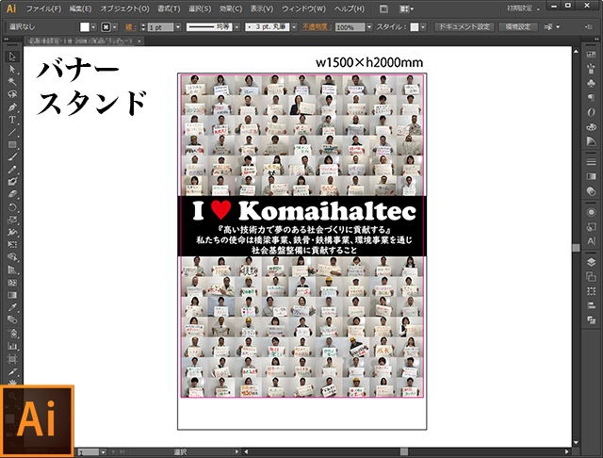The width and height of the screenshot is (603, 458).
Task: Expand the stroke weight 1 pt dropdown
Action: [x=178, y=27]
